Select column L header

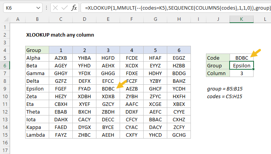coord(262,19)
